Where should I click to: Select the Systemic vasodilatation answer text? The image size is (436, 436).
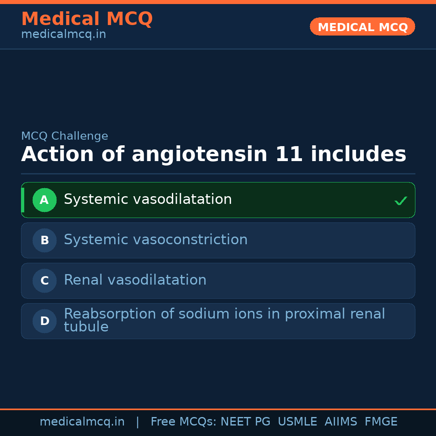148,199
